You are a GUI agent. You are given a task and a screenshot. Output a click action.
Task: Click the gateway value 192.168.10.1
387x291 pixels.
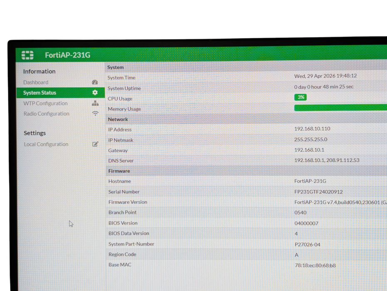(x=309, y=150)
